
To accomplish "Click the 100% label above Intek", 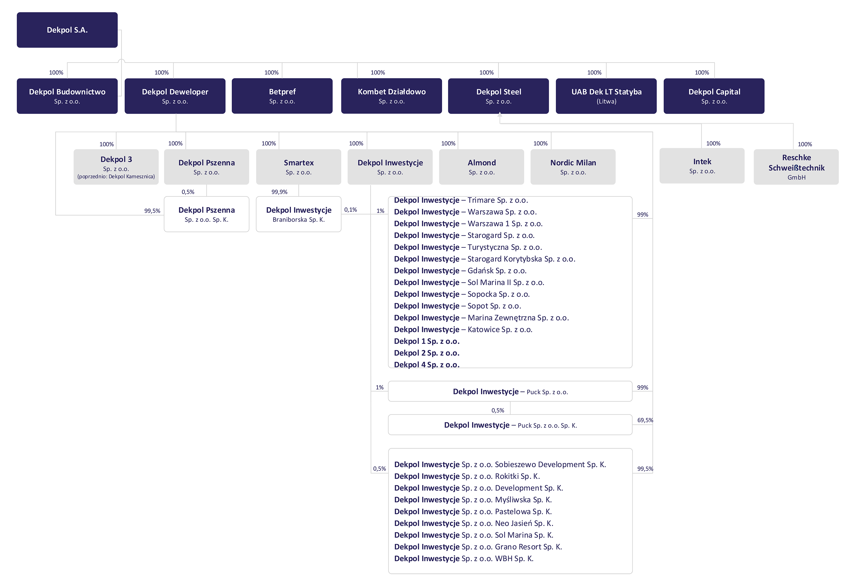I will (x=713, y=143).
